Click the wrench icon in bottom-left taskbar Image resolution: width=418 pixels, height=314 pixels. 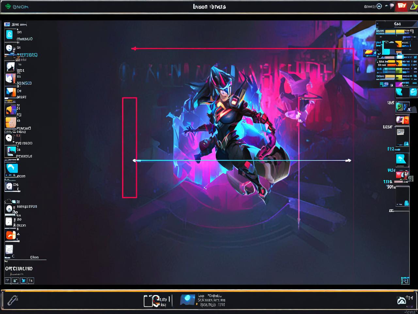(12, 300)
